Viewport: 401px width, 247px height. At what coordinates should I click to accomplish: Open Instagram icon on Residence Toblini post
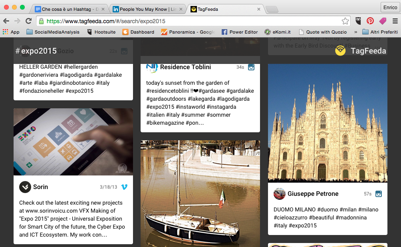(x=251, y=67)
